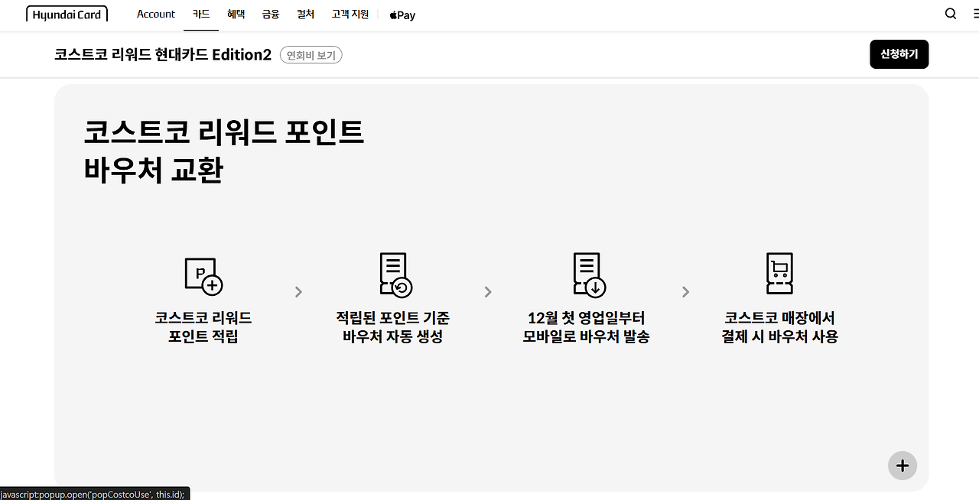Click the point accrual P-plus icon
Image resolution: width=979 pixels, height=500 pixels.
click(x=203, y=276)
